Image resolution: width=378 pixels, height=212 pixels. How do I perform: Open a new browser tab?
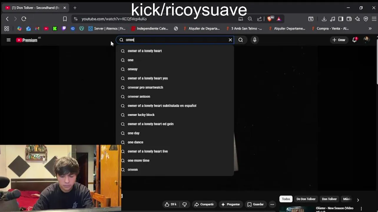pyautogui.click(x=75, y=8)
